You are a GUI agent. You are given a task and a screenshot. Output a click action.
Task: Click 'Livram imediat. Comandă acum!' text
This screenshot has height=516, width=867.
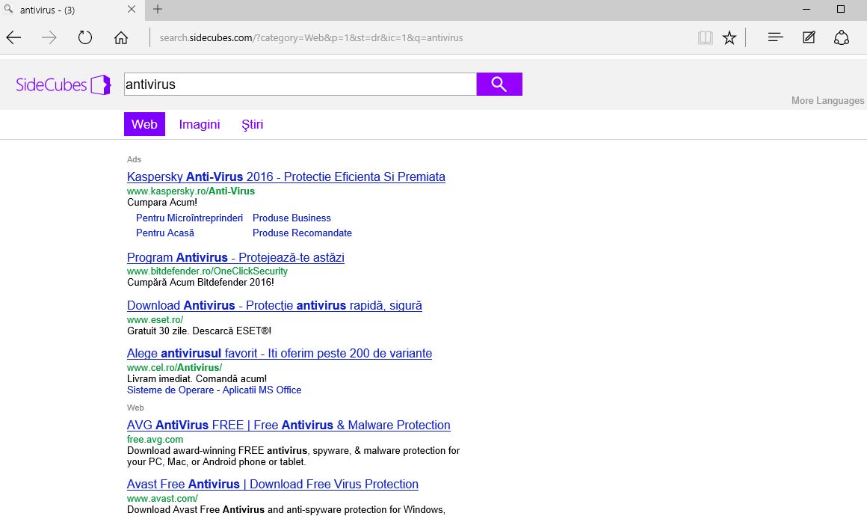click(x=197, y=379)
